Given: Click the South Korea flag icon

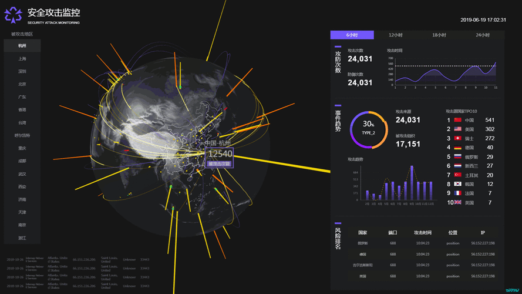Looking at the screenshot, I should [x=458, y=184].
